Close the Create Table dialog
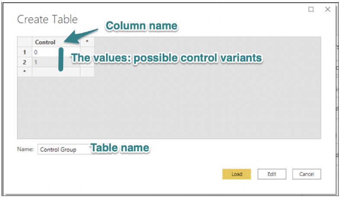This screenshot has height=199, width=341. click(x=328, y=9)
